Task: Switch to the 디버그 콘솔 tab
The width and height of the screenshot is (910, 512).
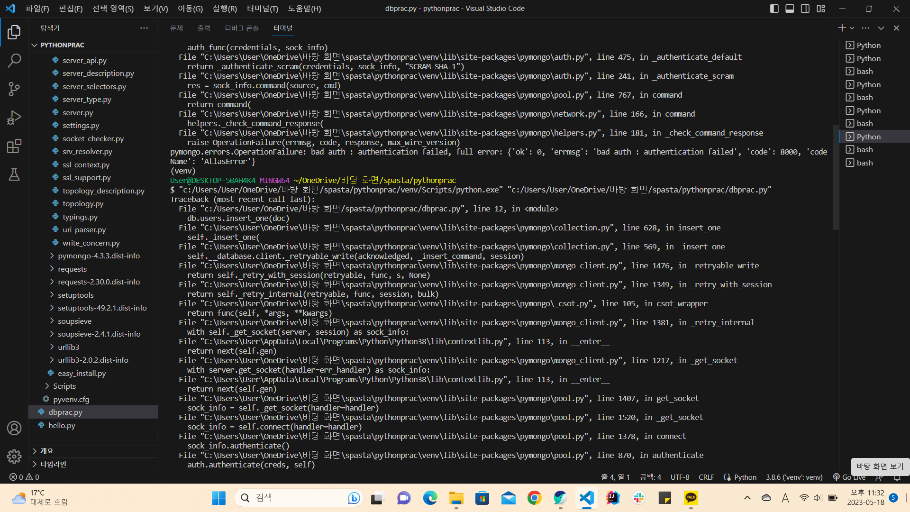Action: pos(242,28)
